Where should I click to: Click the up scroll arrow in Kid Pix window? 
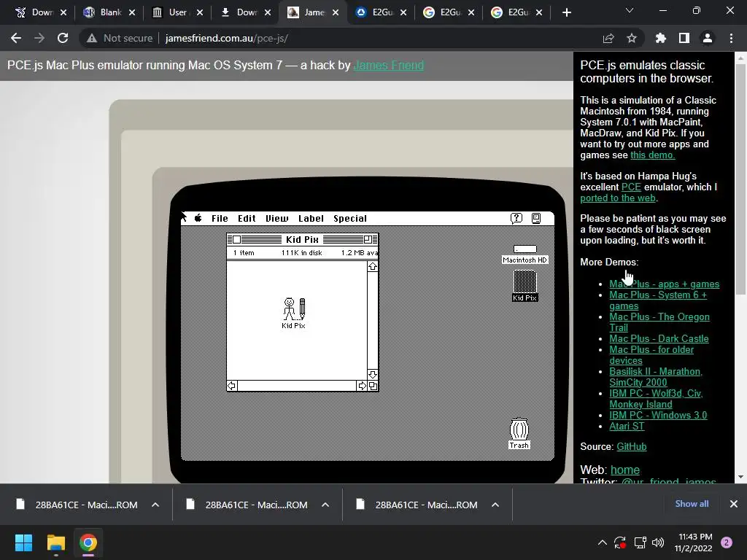[373, 267]
